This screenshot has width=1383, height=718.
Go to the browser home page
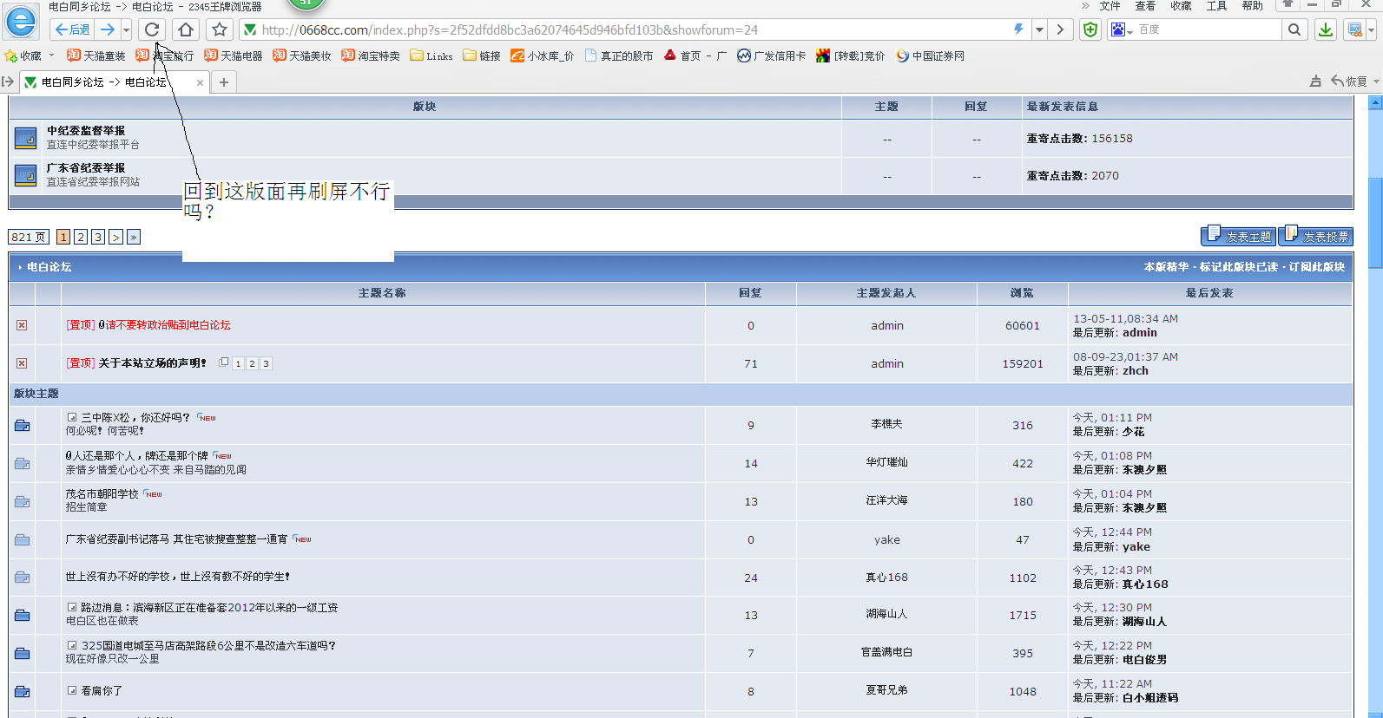(185, 29)
